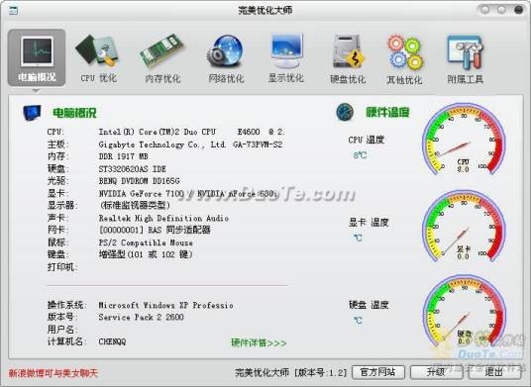Open 网络优化 network optimization

(x=226, y=58)
